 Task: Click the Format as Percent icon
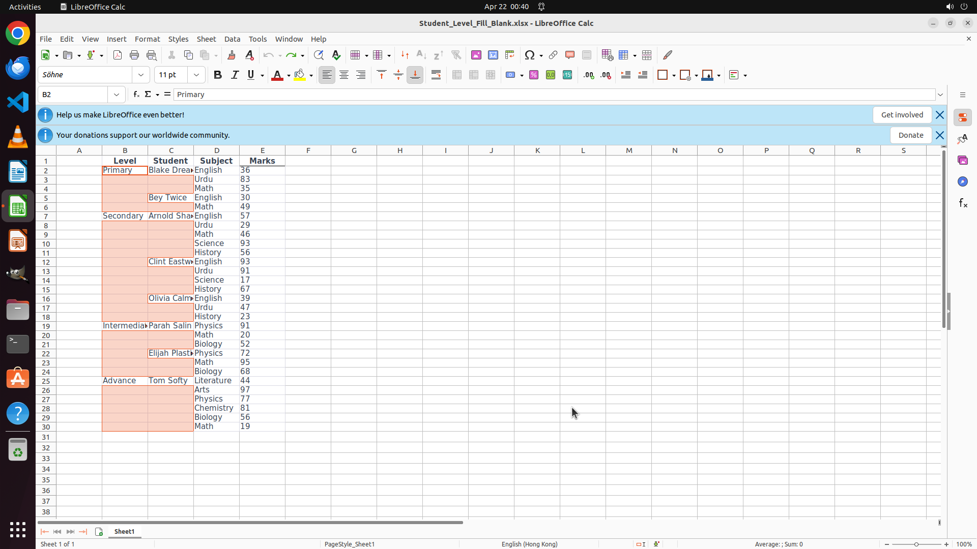tap(534, 75)
